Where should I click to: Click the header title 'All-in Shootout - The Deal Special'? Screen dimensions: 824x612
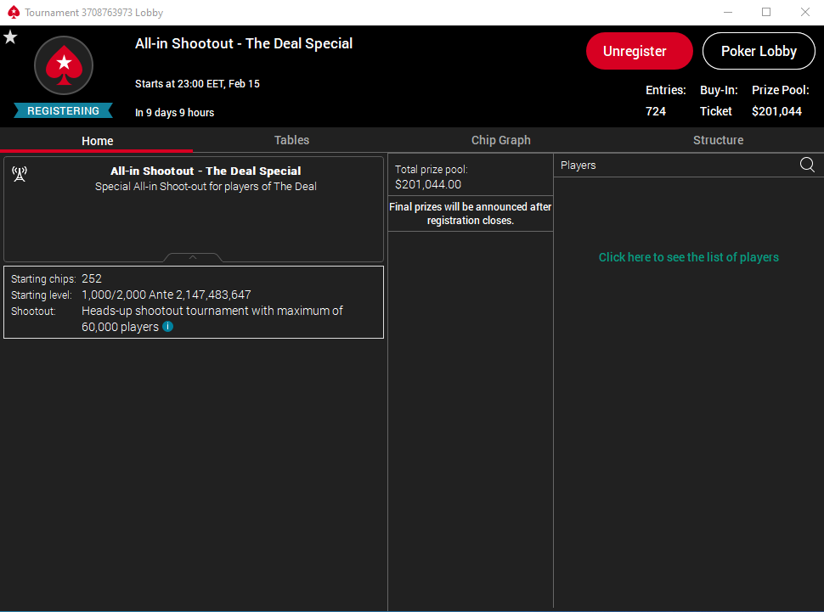click(244, 43)
